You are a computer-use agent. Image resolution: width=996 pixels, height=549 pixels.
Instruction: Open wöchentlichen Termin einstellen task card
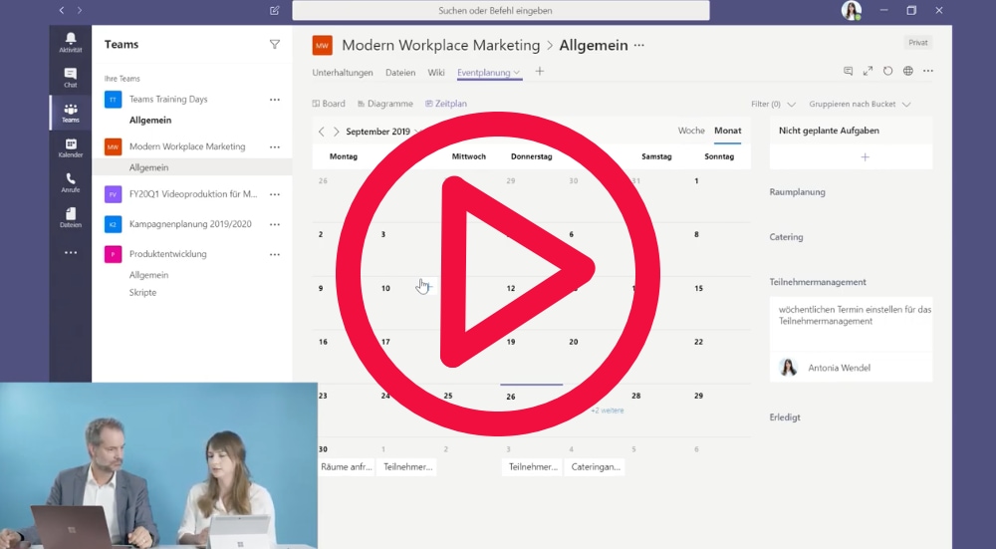[x=852, y=340]
